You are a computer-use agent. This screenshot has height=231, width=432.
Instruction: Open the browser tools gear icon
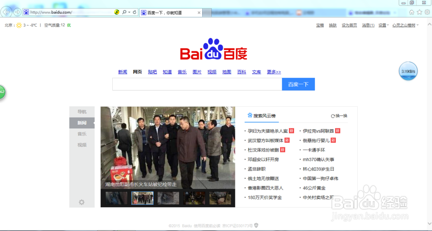coord(427,12)
